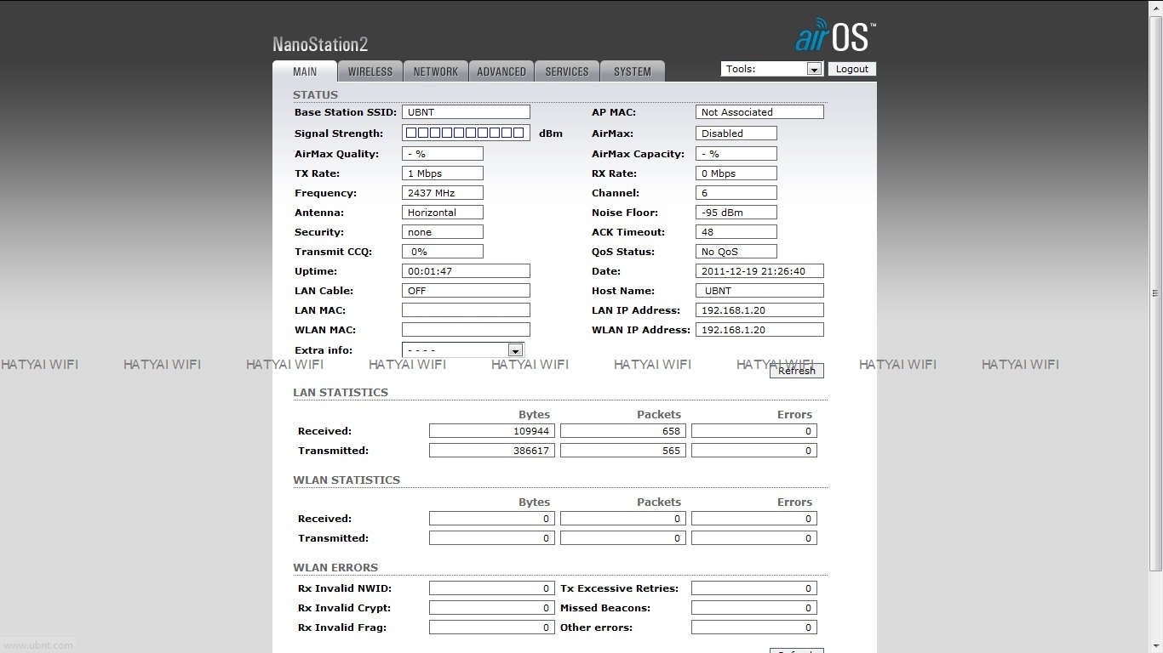Viewport: 1163px width, 653px height.
Task: Click the Host Name field
Action: (x=759, y=291)
